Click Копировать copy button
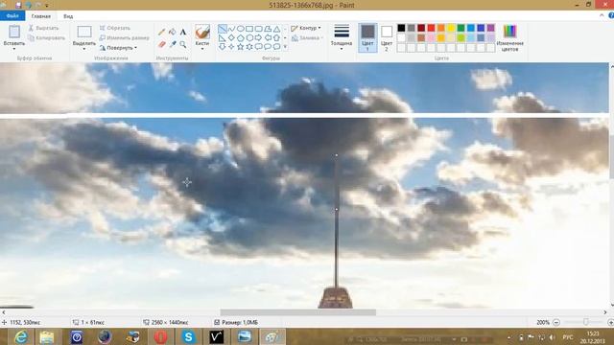 tap(47, 38)
